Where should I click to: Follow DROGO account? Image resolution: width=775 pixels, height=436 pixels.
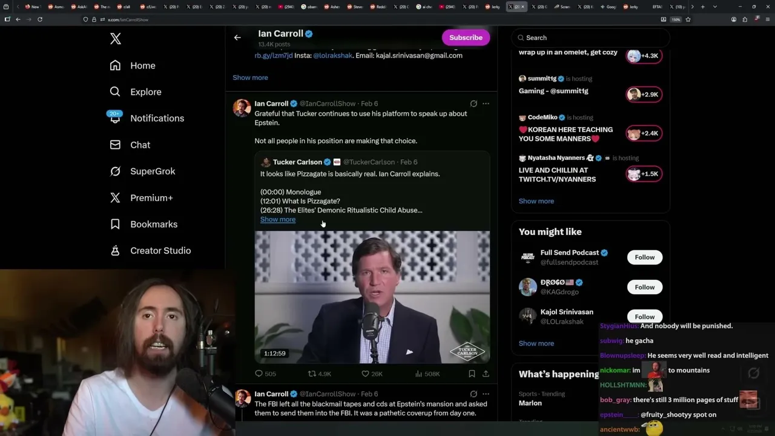645,287
